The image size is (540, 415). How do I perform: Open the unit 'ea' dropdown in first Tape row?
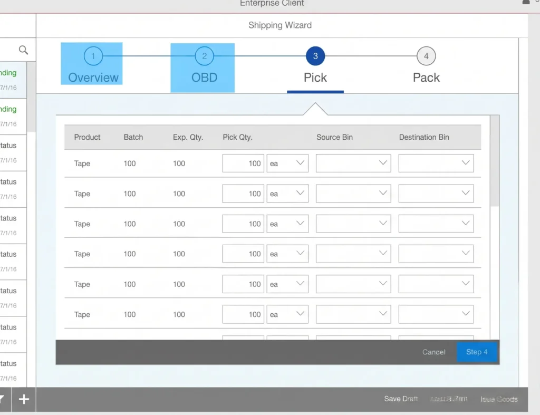point(287,163)
